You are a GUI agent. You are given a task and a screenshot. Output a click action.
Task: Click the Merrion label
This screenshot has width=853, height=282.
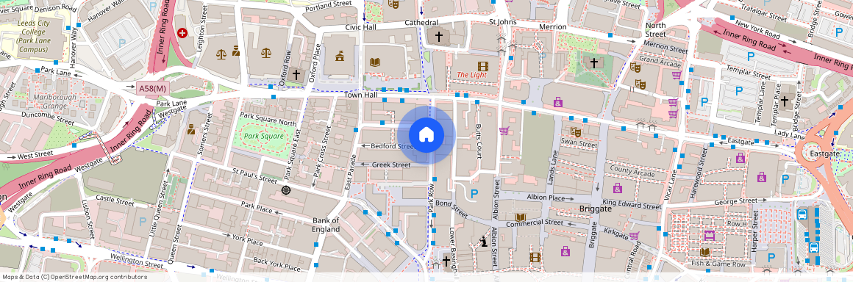(553, 26)
